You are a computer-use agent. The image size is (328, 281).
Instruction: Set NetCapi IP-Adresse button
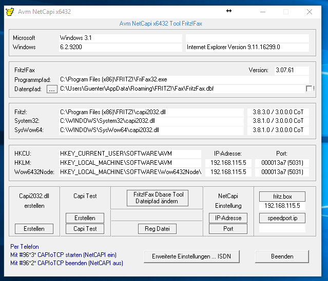pyautogui.click(x=228, y=218)
